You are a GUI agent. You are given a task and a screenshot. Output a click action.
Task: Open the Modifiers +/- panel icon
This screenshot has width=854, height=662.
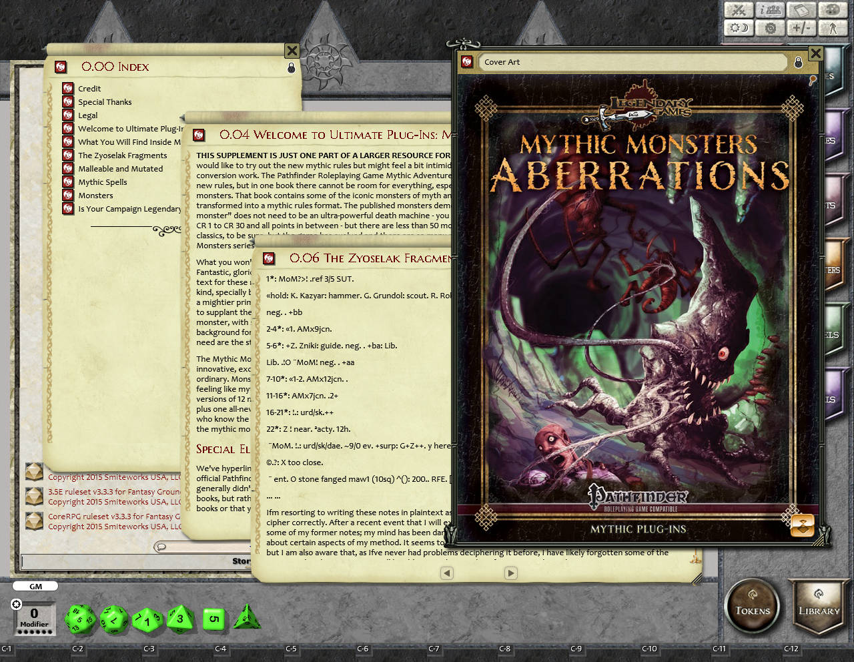pos(801,28)
